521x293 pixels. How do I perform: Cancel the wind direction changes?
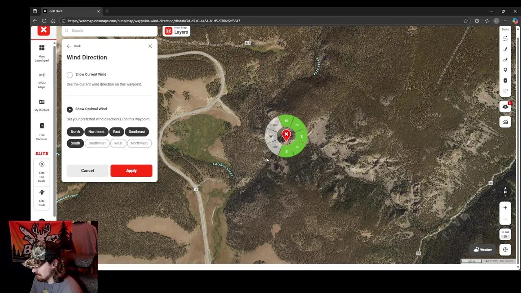click(x=87, y=171)
